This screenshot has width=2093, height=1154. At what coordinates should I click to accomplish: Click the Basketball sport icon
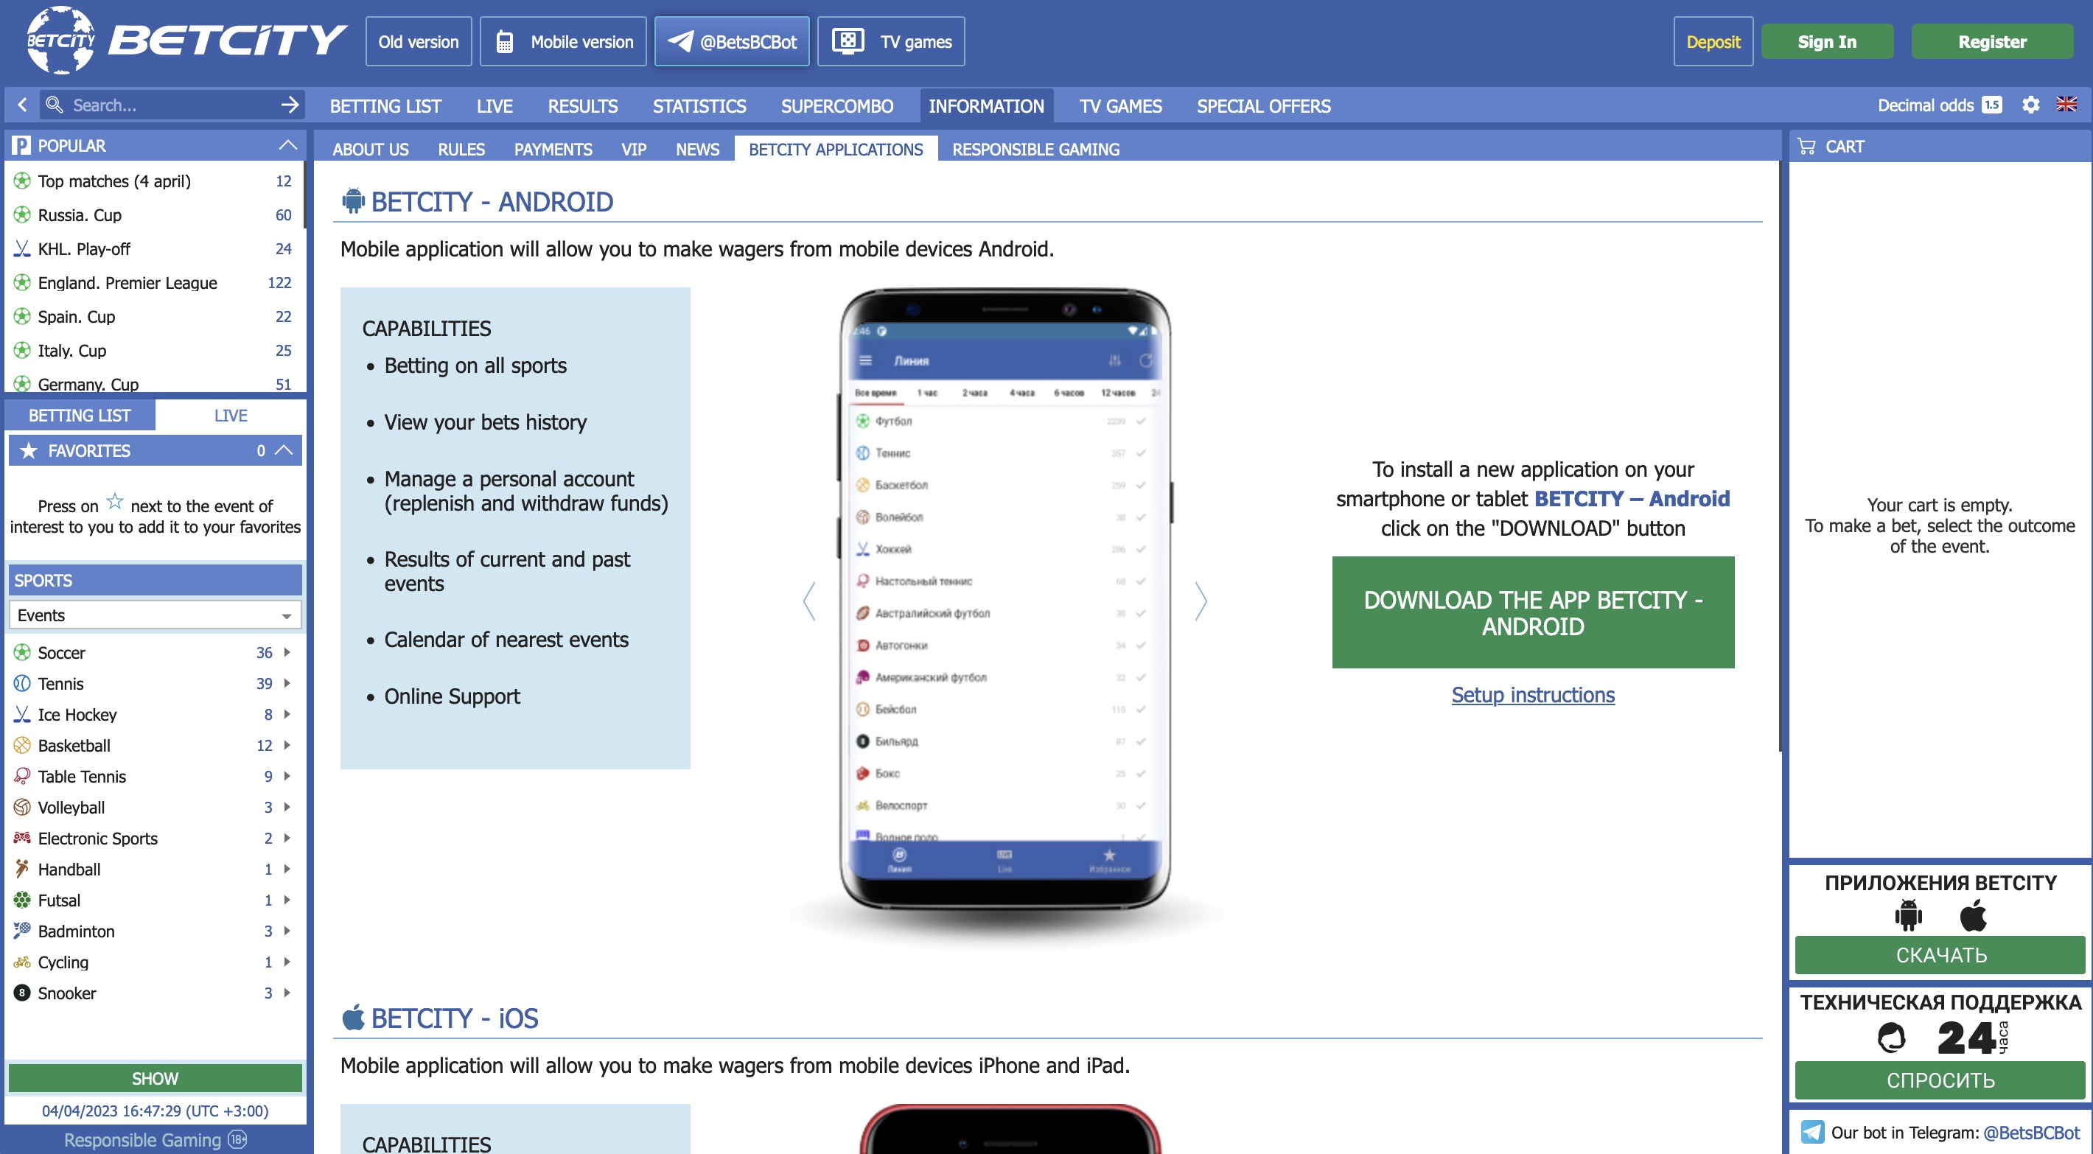[22, 745]
